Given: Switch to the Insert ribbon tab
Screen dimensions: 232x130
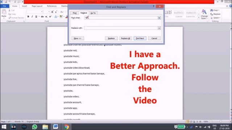Looking at the screenshot, I should [x=24, y=6].
